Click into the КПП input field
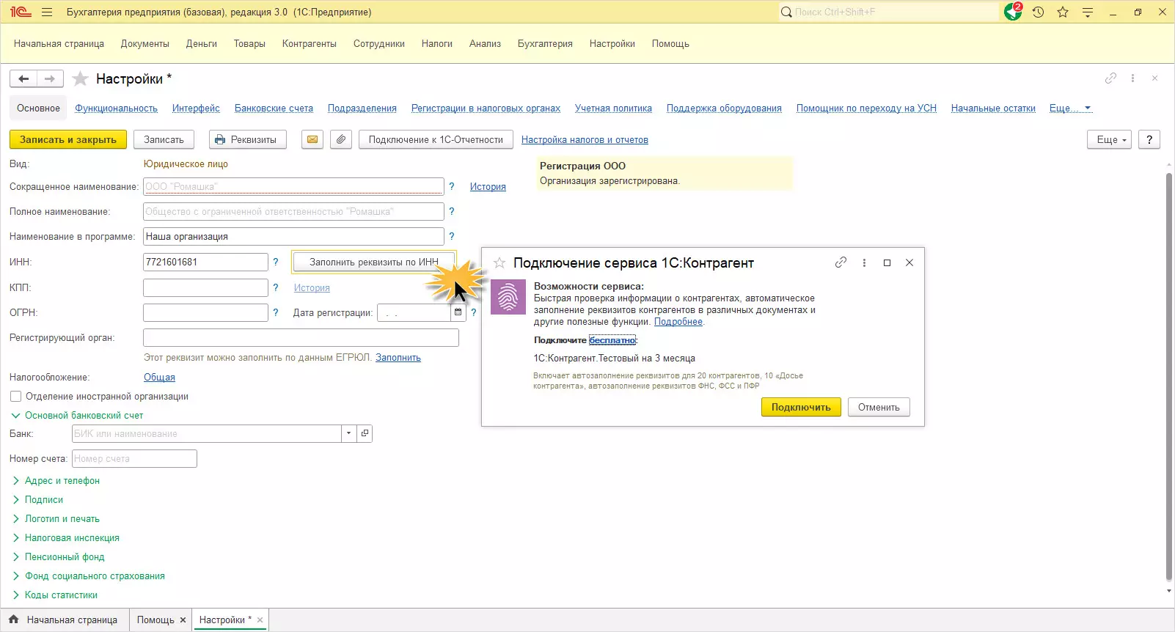Screen dimensions: 1175x632 click(x=205, y=287)
